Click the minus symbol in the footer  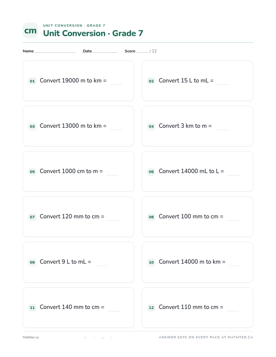(94, 338)
